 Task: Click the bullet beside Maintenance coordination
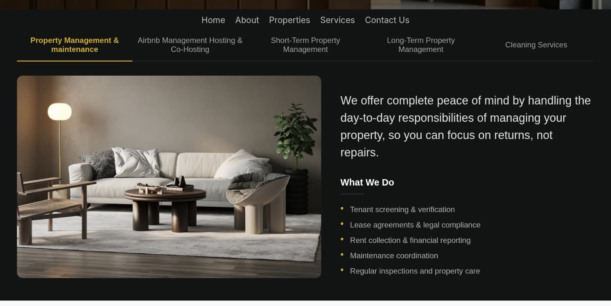[x=342, y=254]
